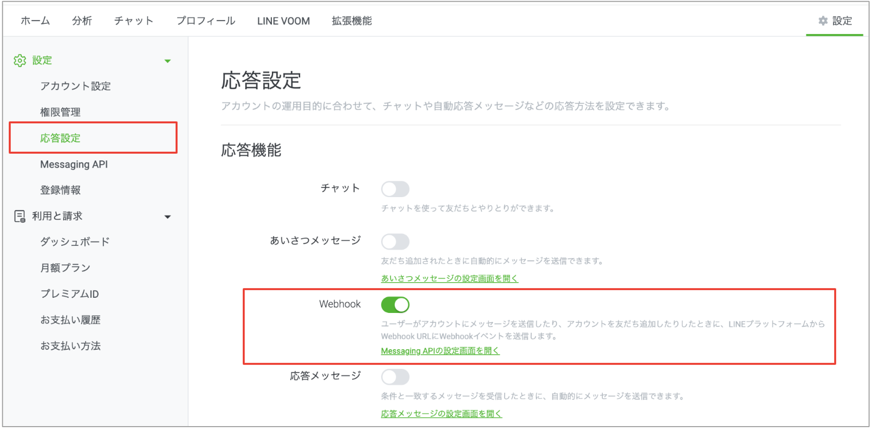Click the gear icon beside top-right 設定
This screenshot has height=431, width=872.
(x=823, y=21)
